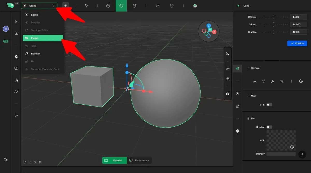Click the download icon in left sidebar
The height and width of the screenshot is (173, 311).
coord(16,33)
